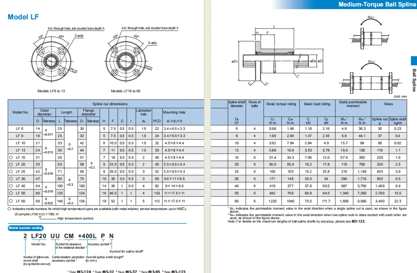Click the torque value '842'
The image size is (417, 273).
(273, 193)
